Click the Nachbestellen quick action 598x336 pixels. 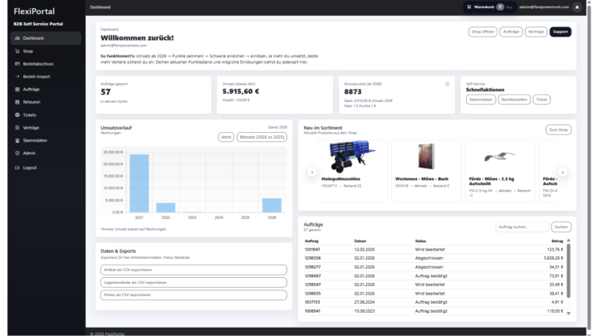pos(514,99)
